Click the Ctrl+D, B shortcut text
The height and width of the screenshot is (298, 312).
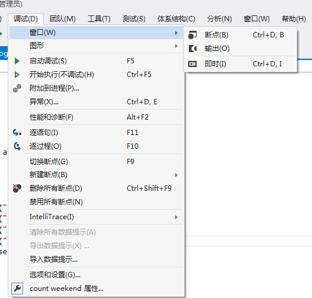tap(268, 35)
